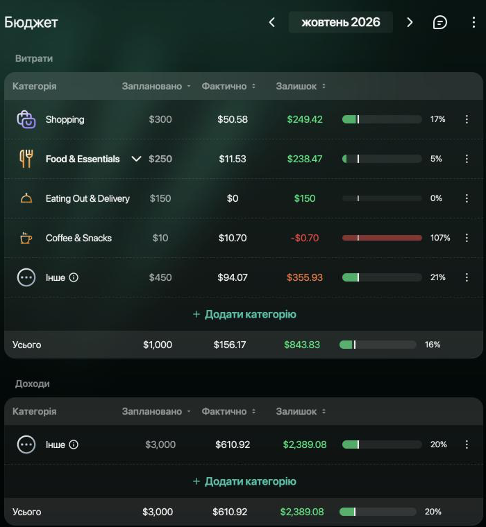Open the income Інше row's three-dot menu

coord(467,444)
